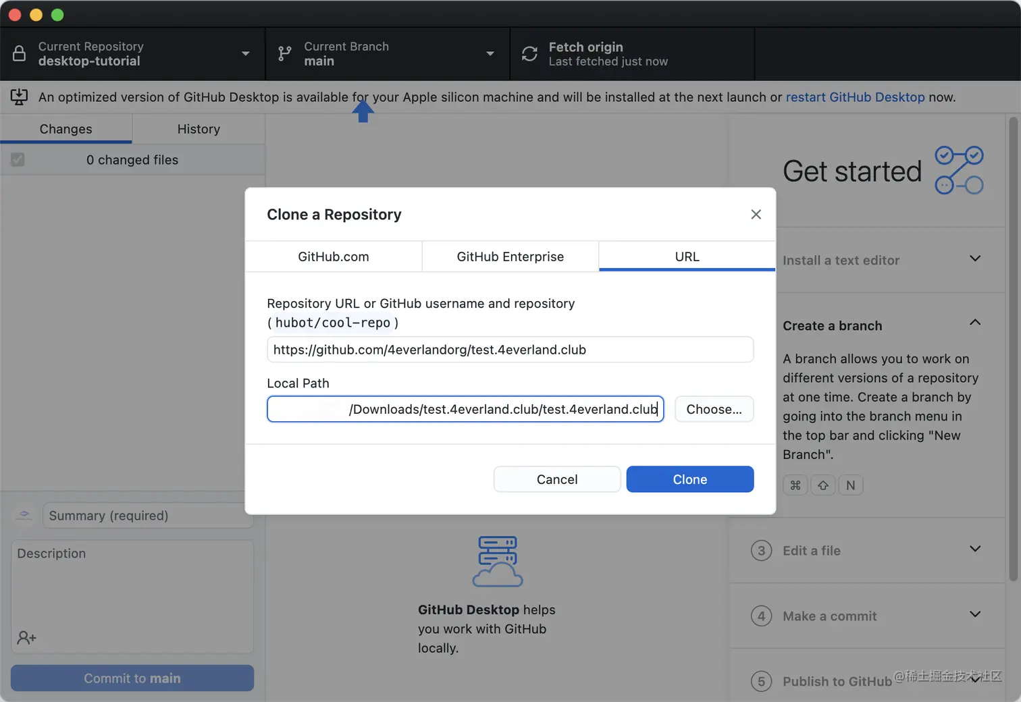
Task: Click the N key shortcut badge
Action: point(851,485)
